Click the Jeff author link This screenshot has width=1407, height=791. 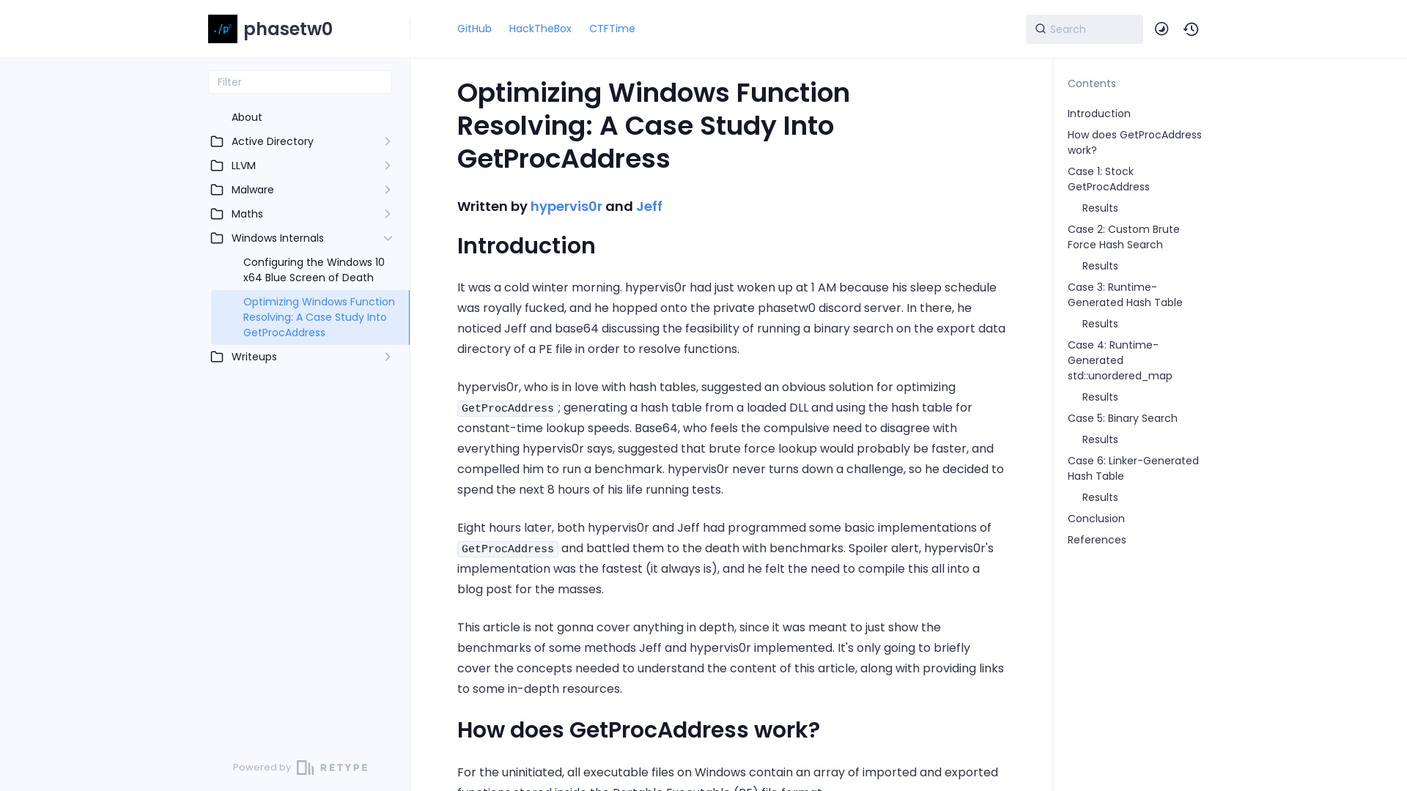(649, 207)
